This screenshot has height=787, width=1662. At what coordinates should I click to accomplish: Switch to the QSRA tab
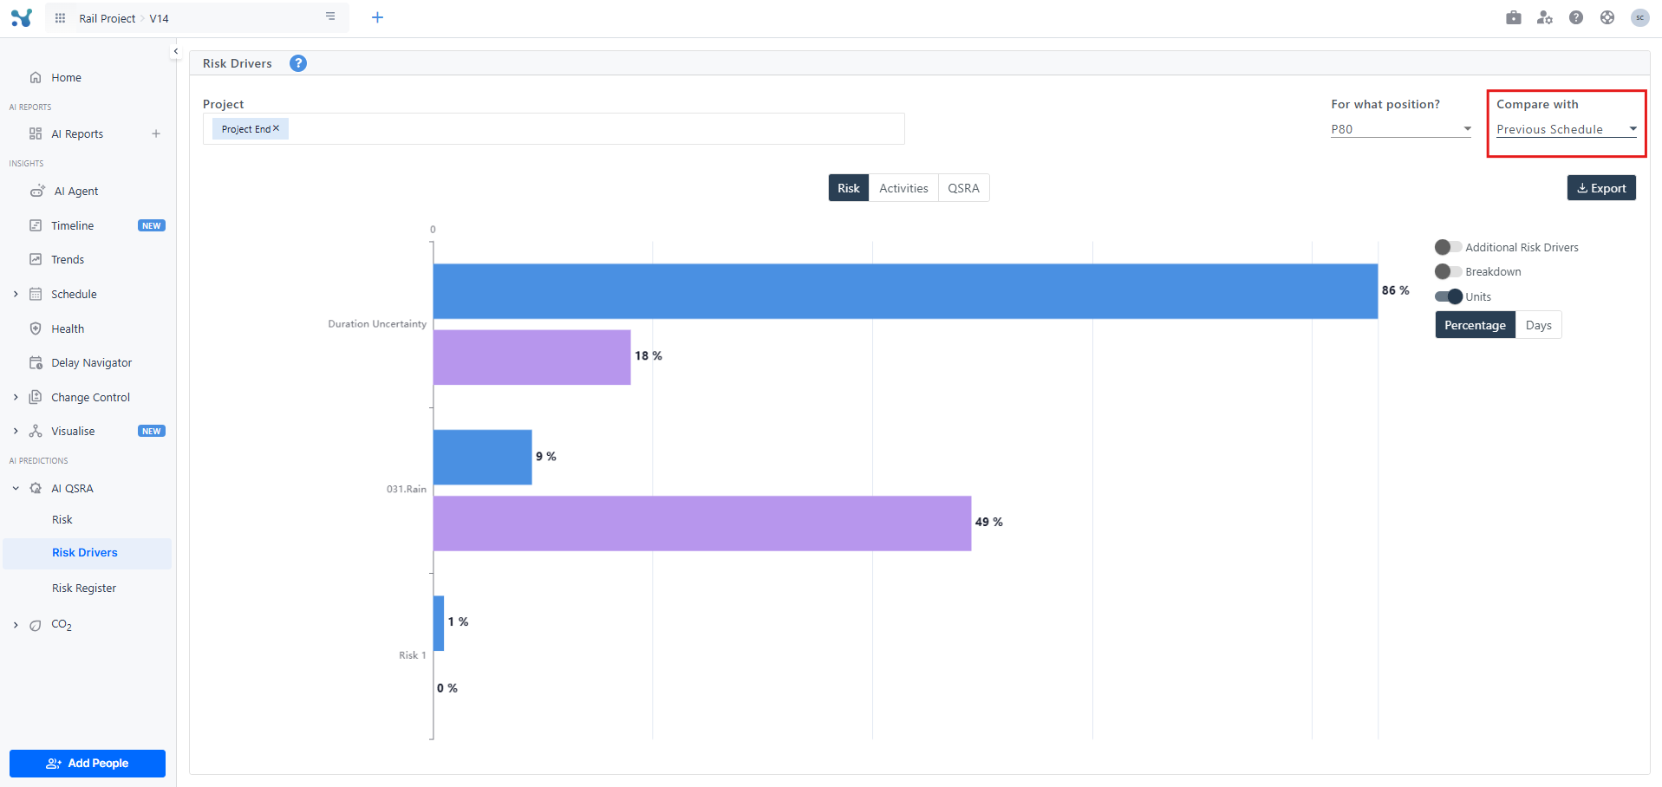point(963,188)
